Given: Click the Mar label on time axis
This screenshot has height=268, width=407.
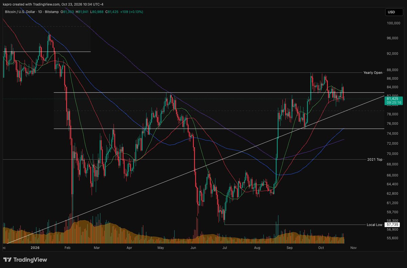Looking at the screenshot, I should (96, 248).
